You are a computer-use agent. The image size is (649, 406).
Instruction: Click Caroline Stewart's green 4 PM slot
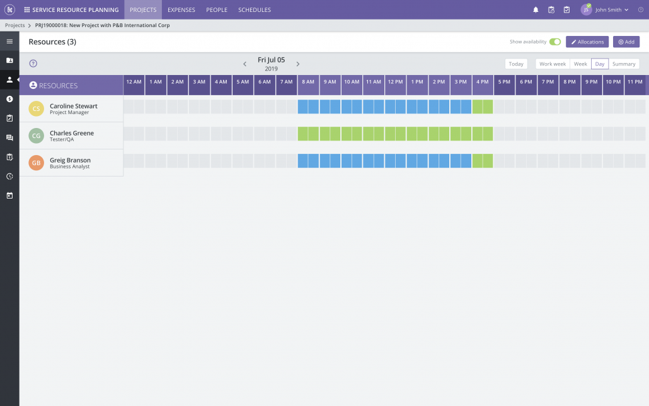[483, 107]
